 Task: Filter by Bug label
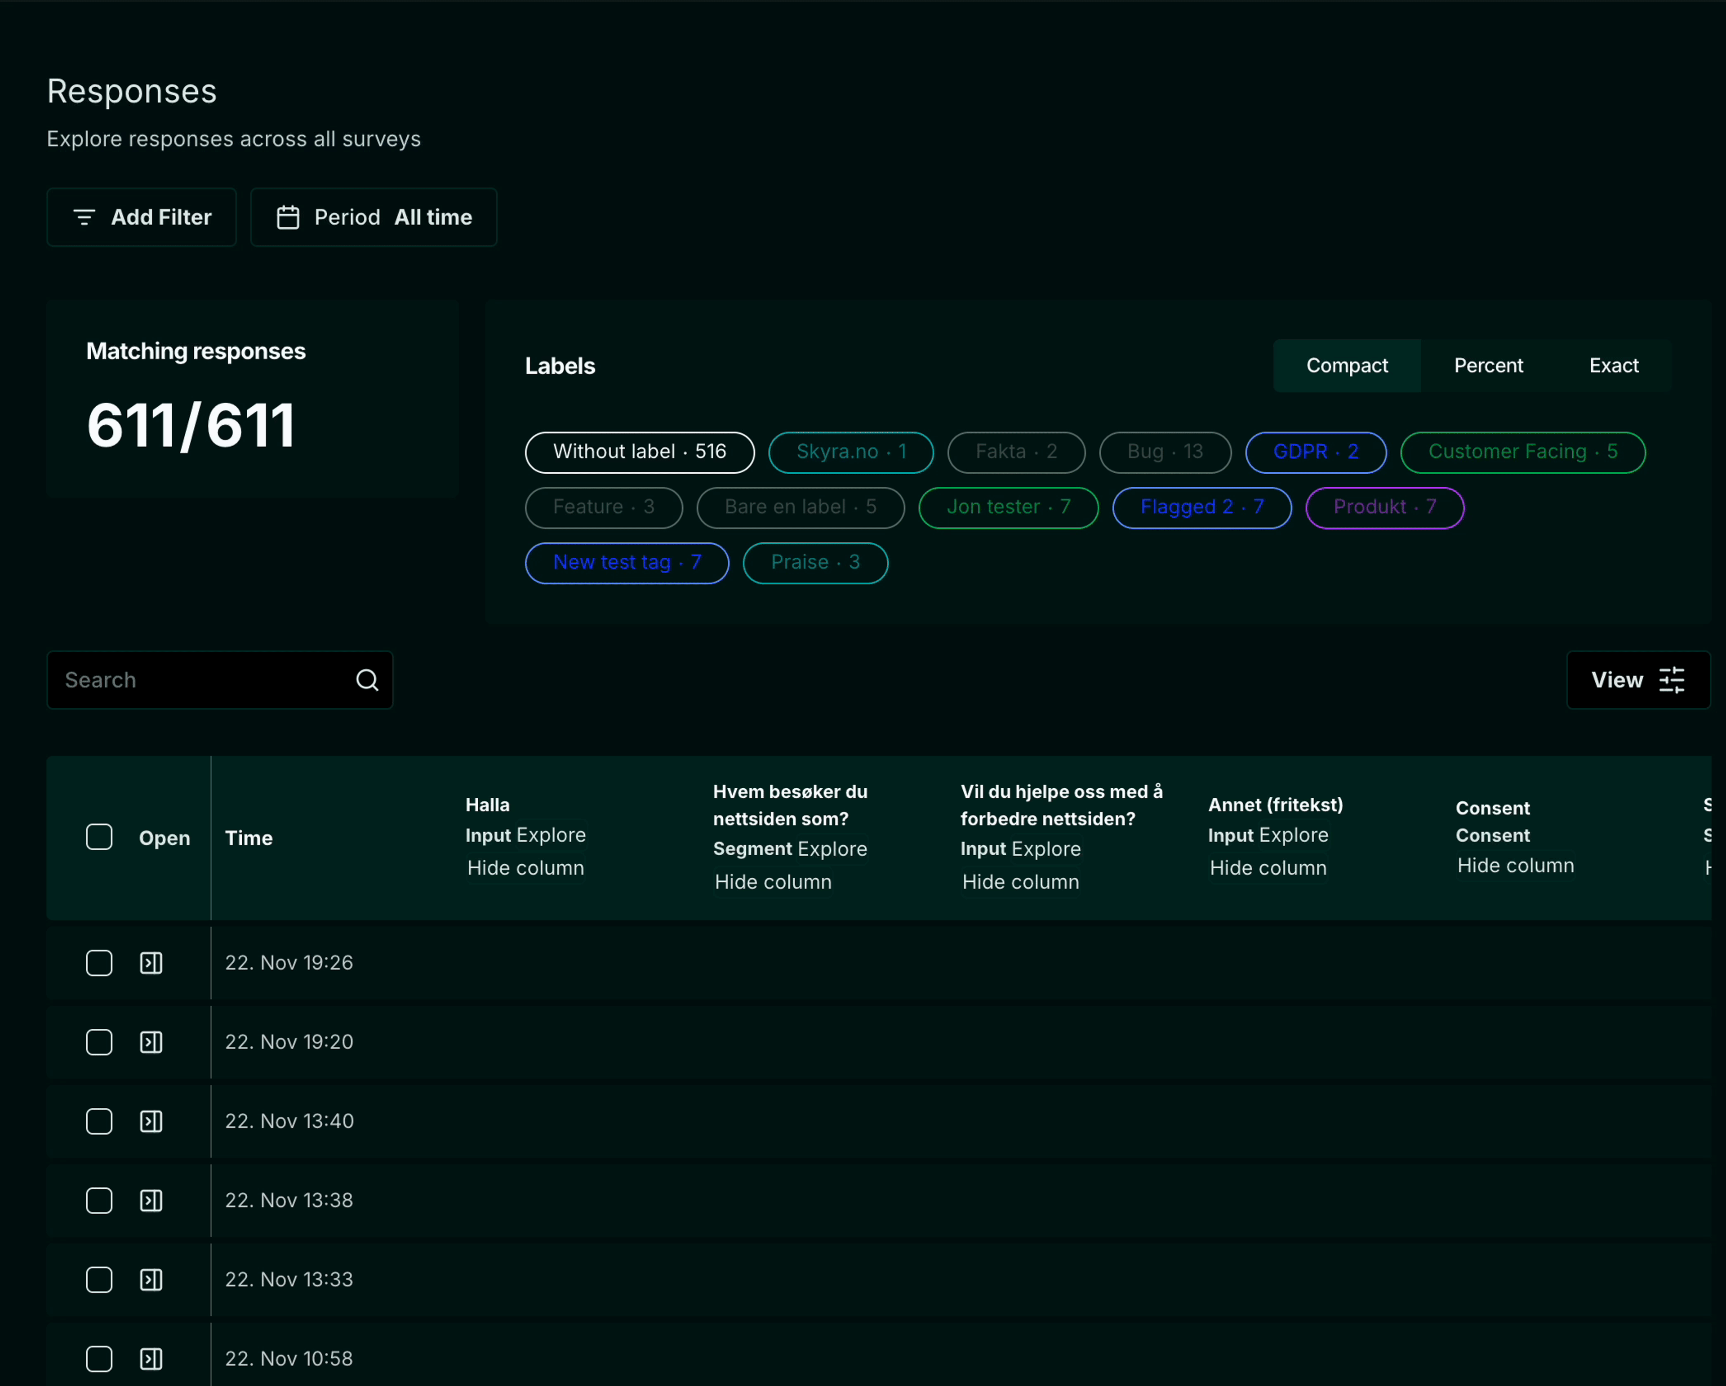1165,452
